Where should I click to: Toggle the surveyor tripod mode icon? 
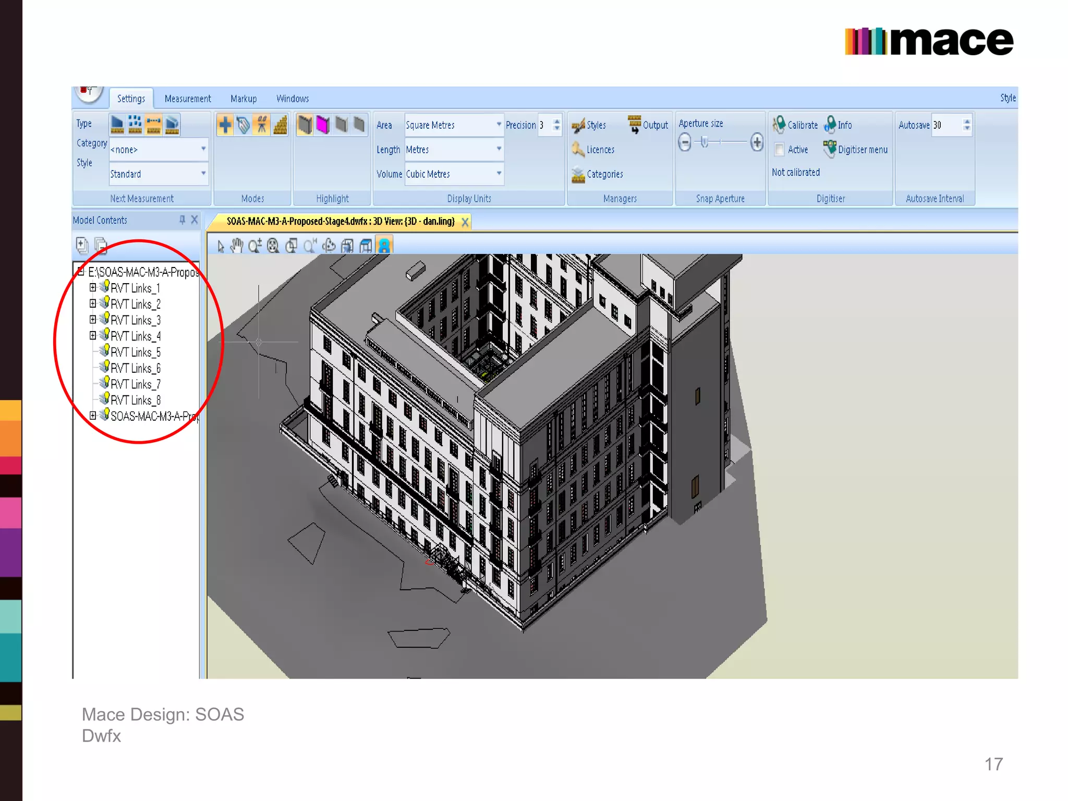262,125
